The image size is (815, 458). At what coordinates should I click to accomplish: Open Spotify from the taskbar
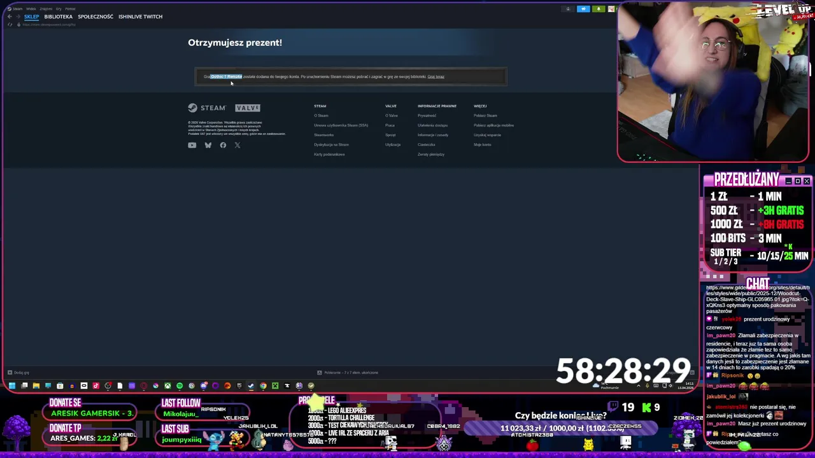click(180, 385)
